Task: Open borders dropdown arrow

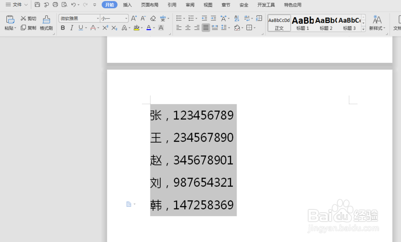Action: 255,28
